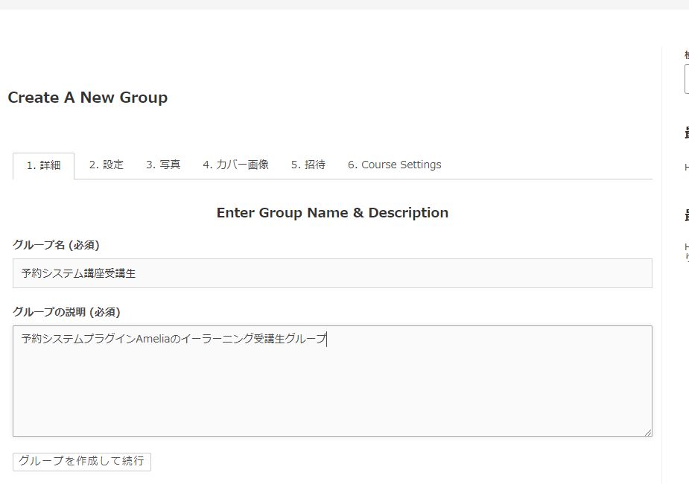Image resolution: width=689 pixels, height=484 pixels.
Task: Go to the 3. 写真 tab
Action: coord(162,165)
